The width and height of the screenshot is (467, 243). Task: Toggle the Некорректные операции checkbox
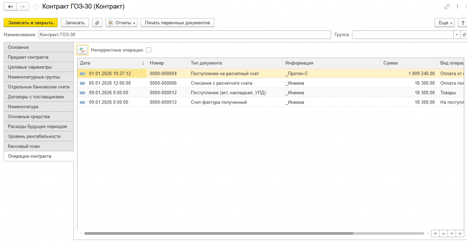click(x=149, y=50)
